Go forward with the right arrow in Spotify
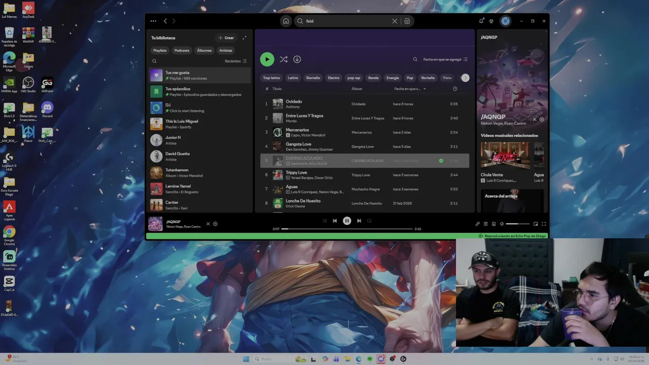Image resolution: width=649 pixels, height=365 pixels. coord(173,21)
